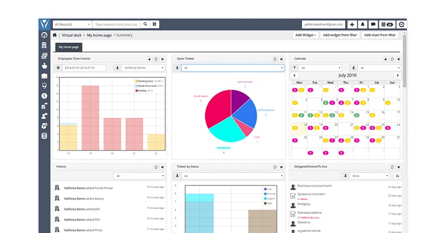The height and width of the screenshot is (233, 445).
Task: Click Delegacja entry in Delegated Events
Action: [x=304, y=204]
